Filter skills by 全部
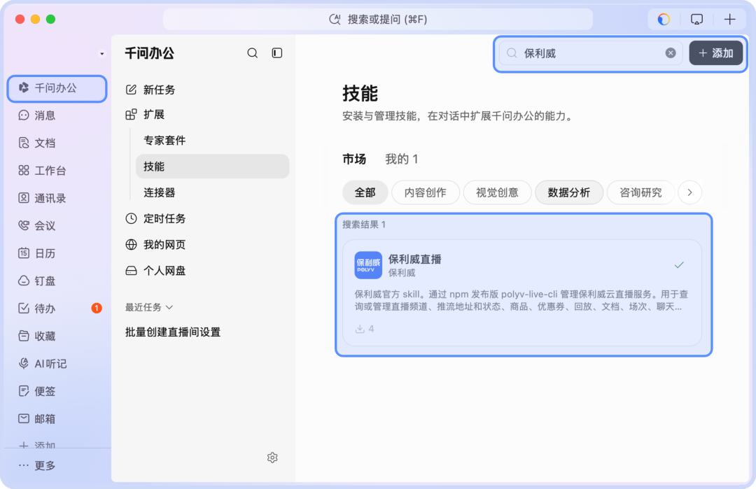The height and width of the screenshot is (489, 756). (365, 192)
